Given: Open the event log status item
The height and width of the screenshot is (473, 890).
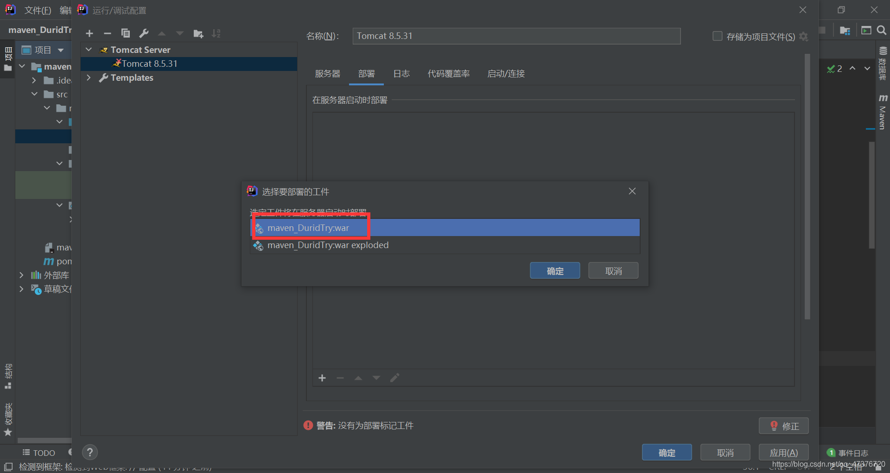Looking at the screenshot, I should (x=848, y=453).
